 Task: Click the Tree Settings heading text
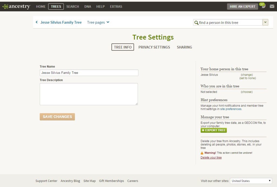(153, 37)
